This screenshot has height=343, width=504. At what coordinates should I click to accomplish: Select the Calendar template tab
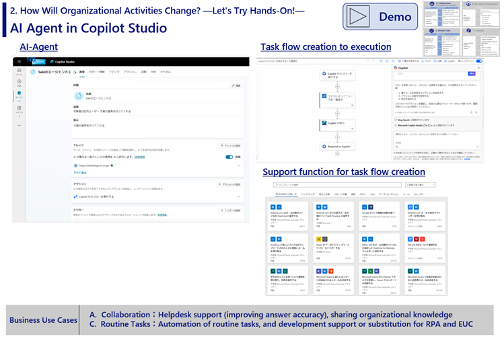(x=419, y=194)
